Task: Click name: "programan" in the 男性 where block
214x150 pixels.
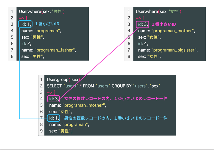Action: (41, 31)
